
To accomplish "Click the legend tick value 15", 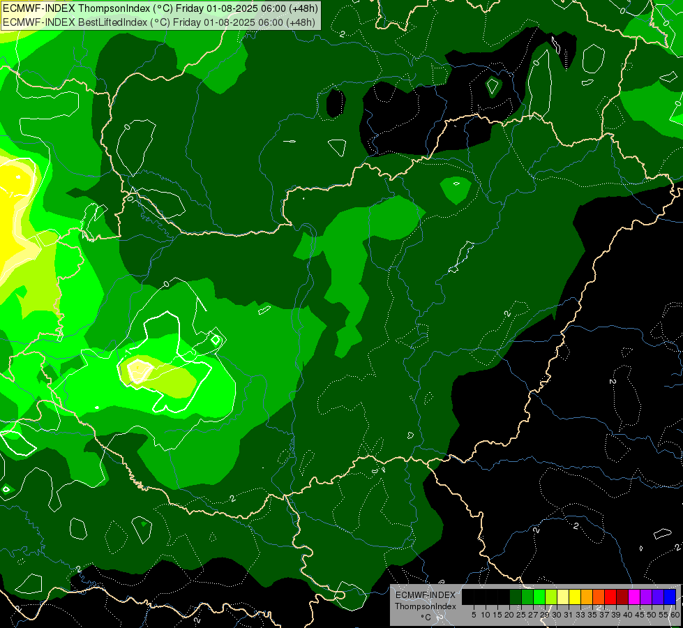I will point(497,615).
